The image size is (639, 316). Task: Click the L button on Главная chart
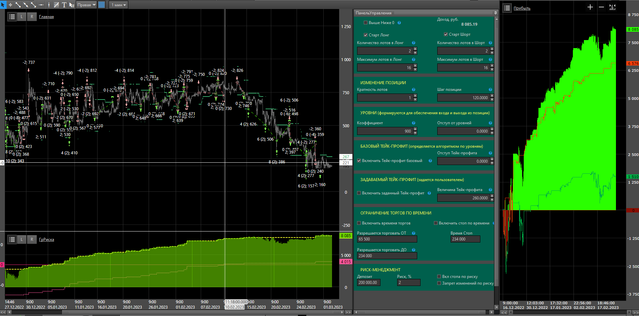(x=22, y=16)
